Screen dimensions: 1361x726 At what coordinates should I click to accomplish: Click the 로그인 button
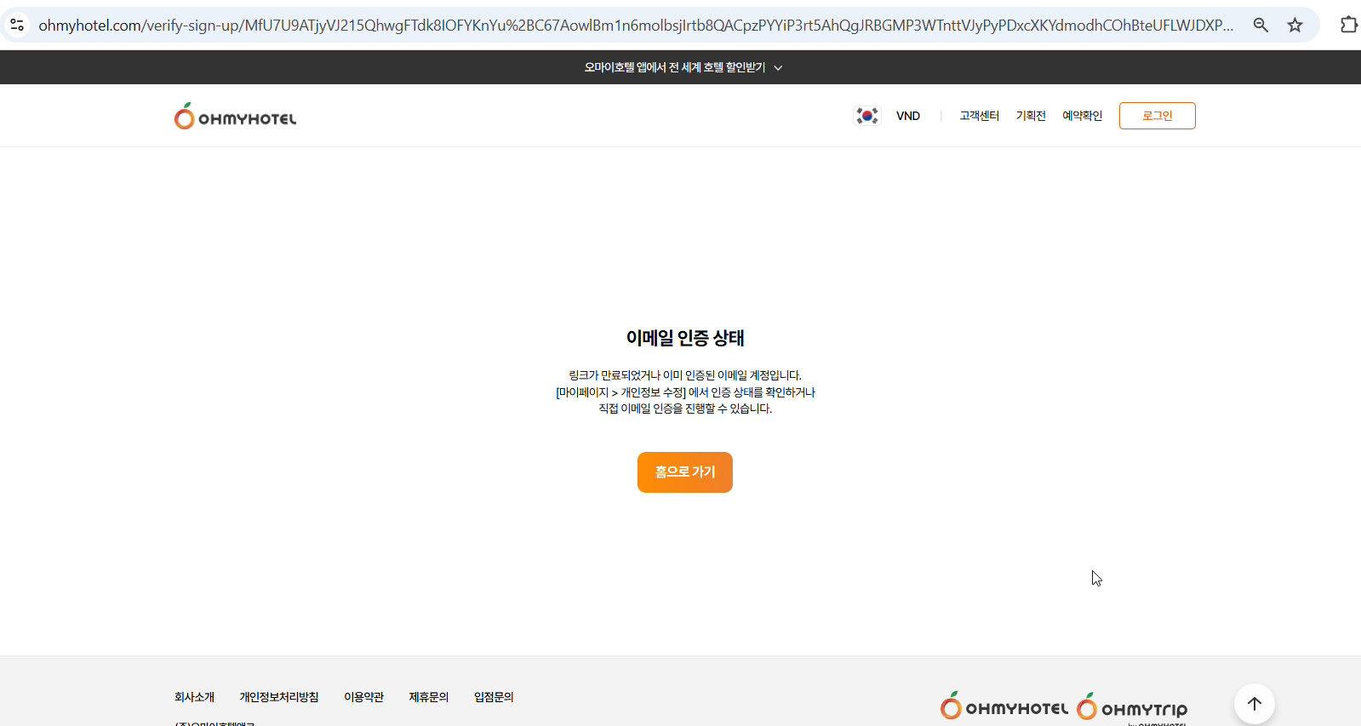point(1158,116)
